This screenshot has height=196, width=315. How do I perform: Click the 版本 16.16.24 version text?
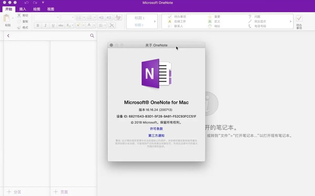155,110
